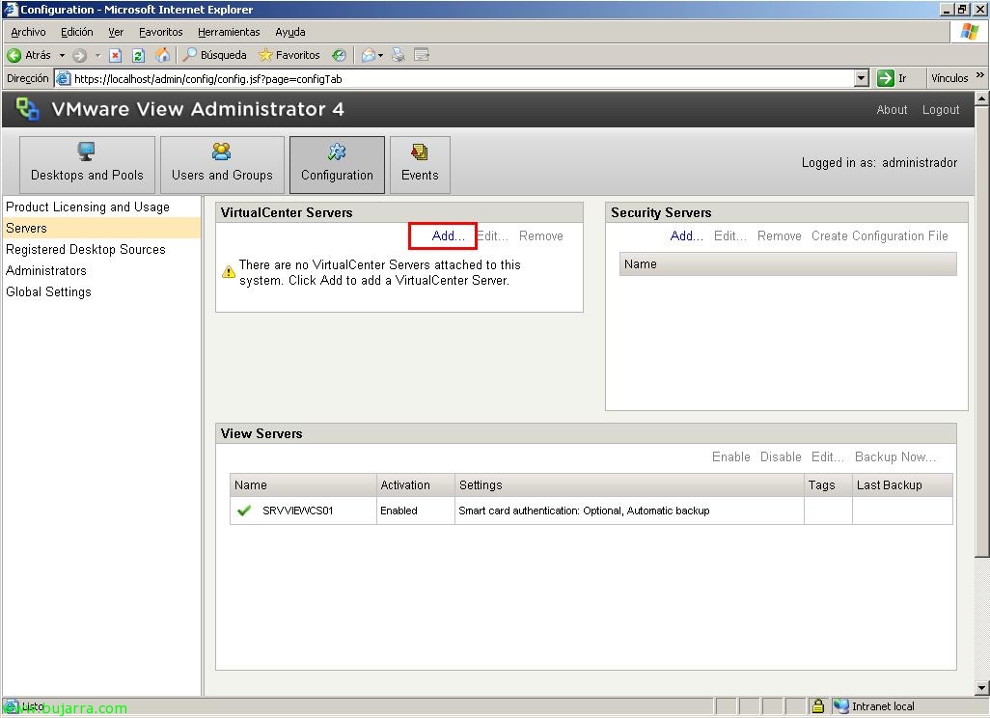Click Edit in View Servers panel
The width and height of the screenshot is (990, 718).
click(828, 456)
